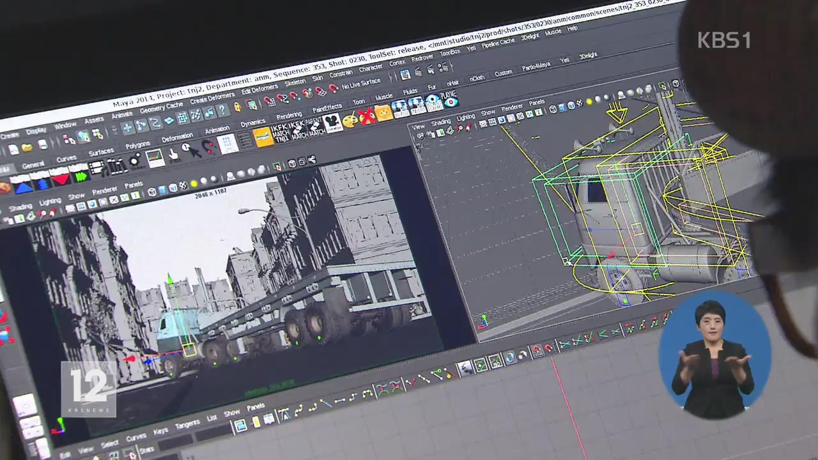Toggle wireframe cube in left viewport toolbar
Image resolution: width=818 pixels, height=460 pixels.
[x=152, y=192]
